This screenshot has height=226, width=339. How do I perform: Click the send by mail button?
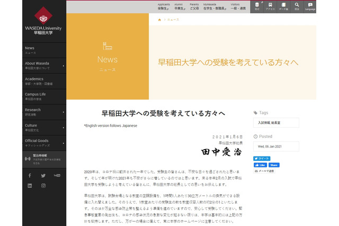264,171
